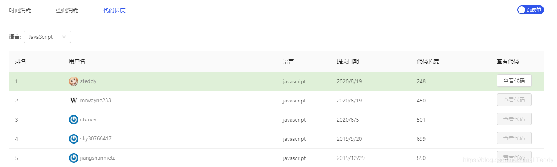This screenshot has height=167, width=557.
Task: Switch to the 空间消耗 tab
Action: pyautogui.click(x=67, y=10)
